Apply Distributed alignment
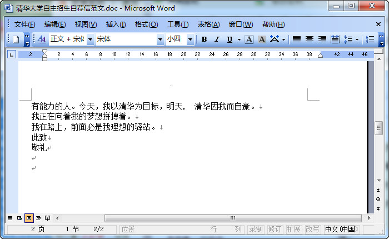 click(x=335, y=39)
